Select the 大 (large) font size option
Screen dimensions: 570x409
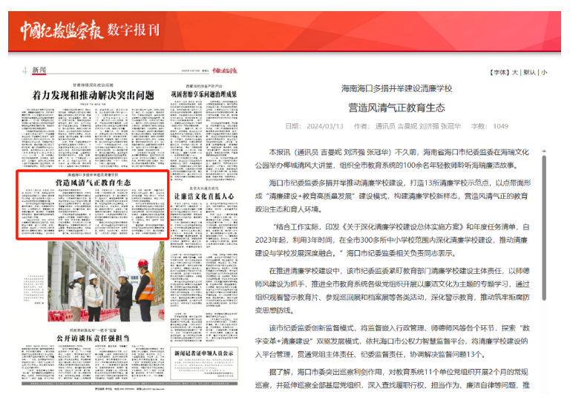click(x=515, y=72)
